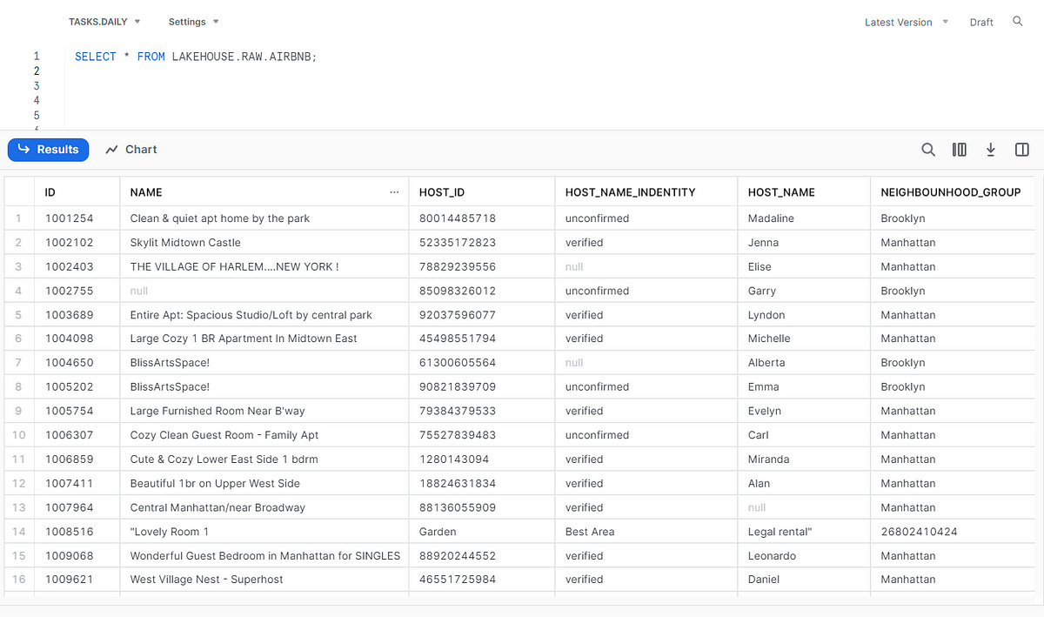This screenshot has height=617, width=1044.
Task: Sort by the ID column header
Action: tap(77, 192)
